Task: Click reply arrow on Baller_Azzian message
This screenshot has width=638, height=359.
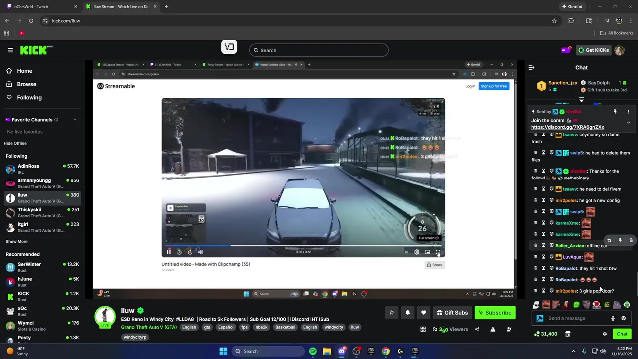Action: [609, 240]
